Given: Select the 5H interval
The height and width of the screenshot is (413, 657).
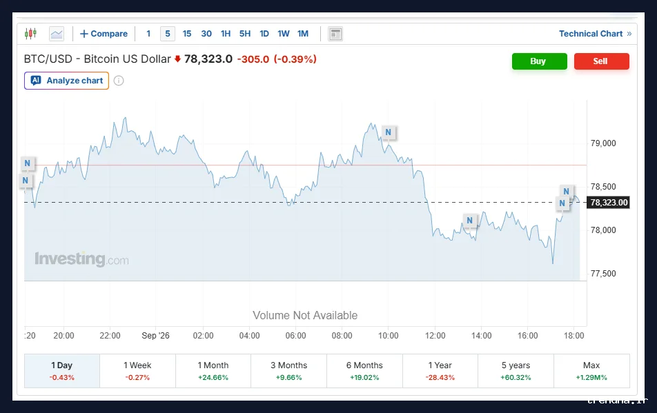Looking at the screenshot, I should click(245, 34).
